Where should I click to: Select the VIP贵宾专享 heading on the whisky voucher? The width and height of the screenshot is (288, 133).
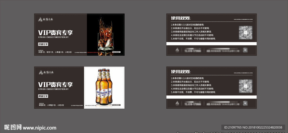[55, 33]
